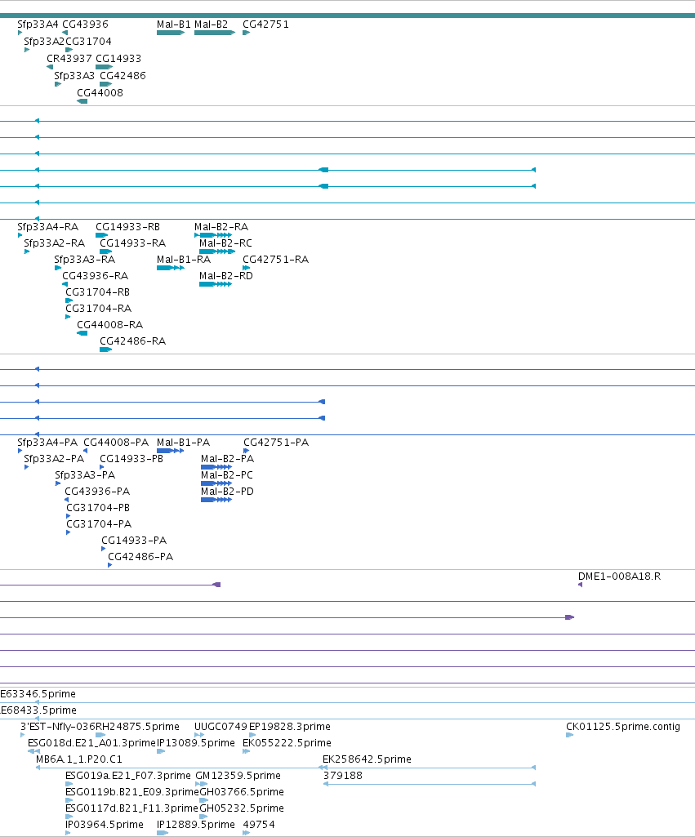Select EST IP03964.5prime
Image resolution: width=695 pixels, height=837 pixels.
pyautogui.click(x=68, y=833)
